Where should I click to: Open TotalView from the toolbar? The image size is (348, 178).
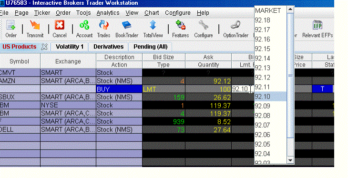point(153,29)
